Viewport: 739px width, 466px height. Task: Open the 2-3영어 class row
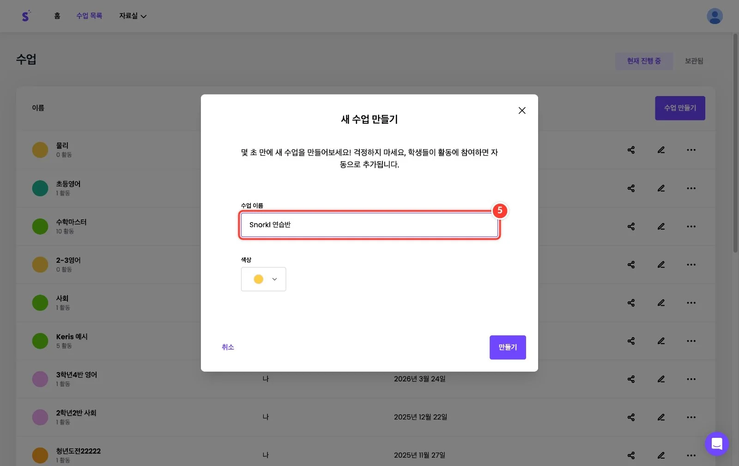(x=365, y=265)
